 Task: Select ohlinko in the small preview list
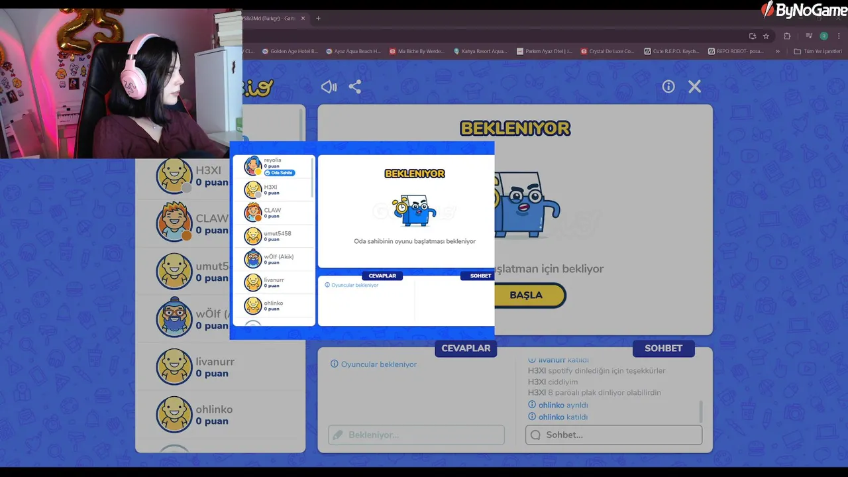[273, 306]
